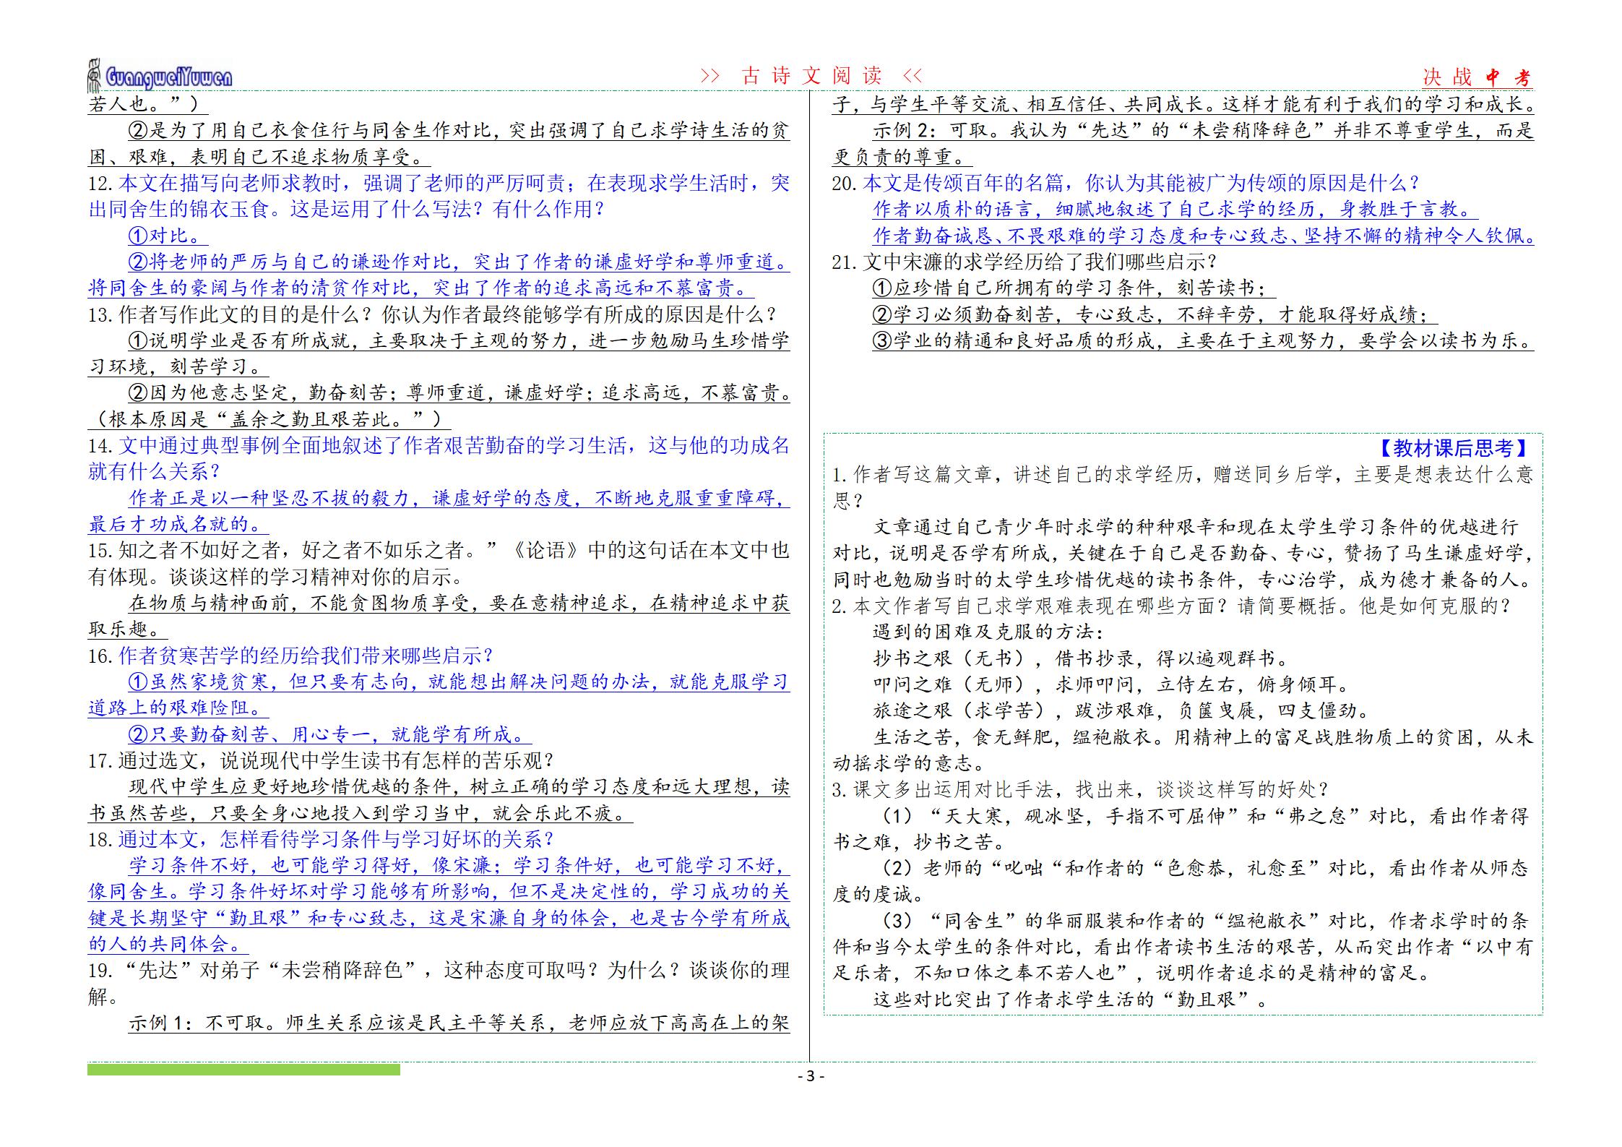Click textbook question 1 作者写这篇文章

tap(1183, 487)
